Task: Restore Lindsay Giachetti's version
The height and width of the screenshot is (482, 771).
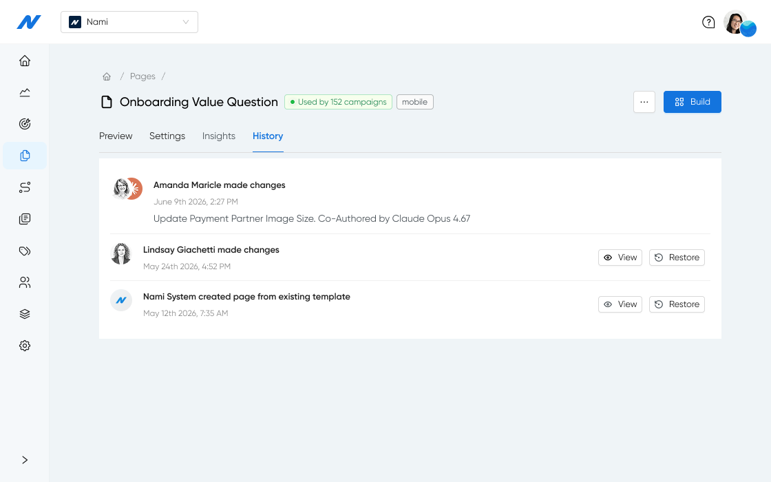Action: pyautogui.click(x=677, y=258)
